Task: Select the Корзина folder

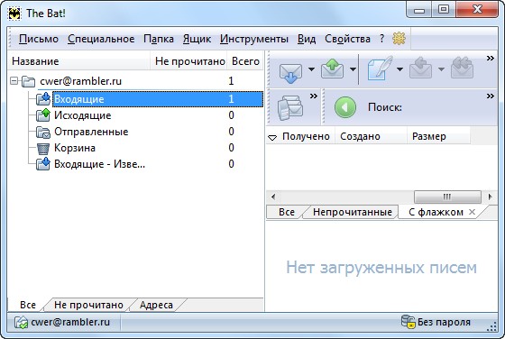Action: click(75, 148)
